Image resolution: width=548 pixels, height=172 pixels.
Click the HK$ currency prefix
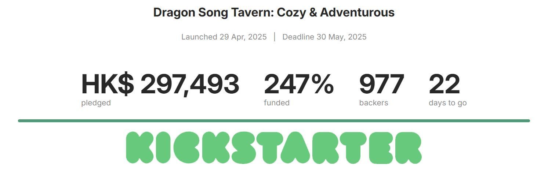pyautogui.click(x=108, y=84)
